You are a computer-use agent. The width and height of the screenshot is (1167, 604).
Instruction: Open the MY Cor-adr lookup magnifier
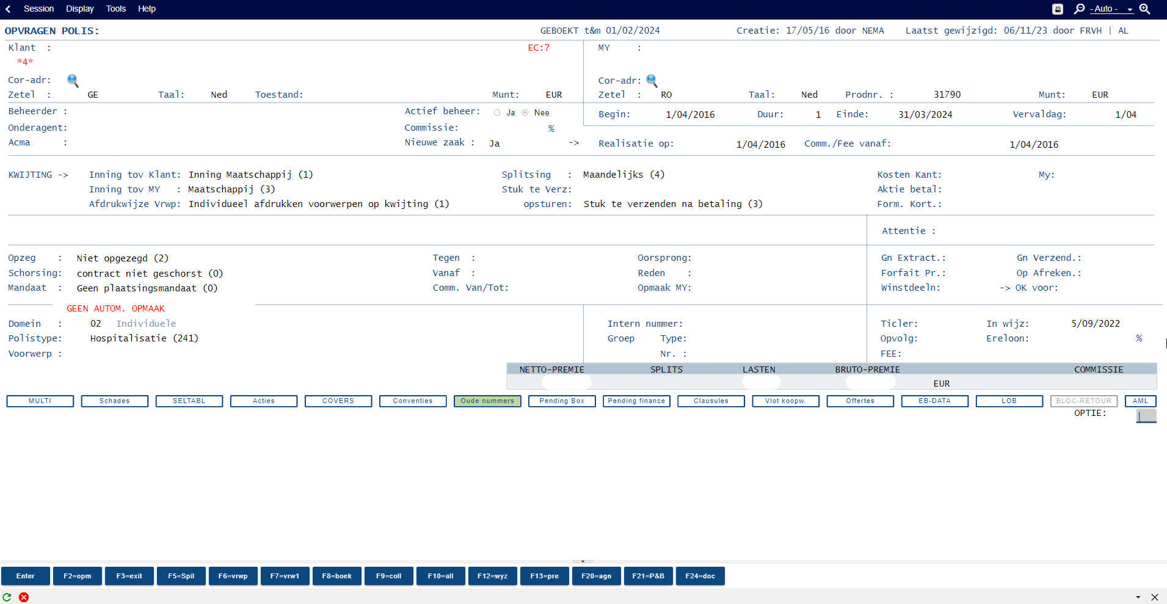(x=652, y=80)
